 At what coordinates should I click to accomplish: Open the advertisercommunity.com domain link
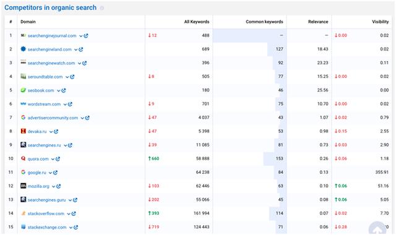click(53, 118)
